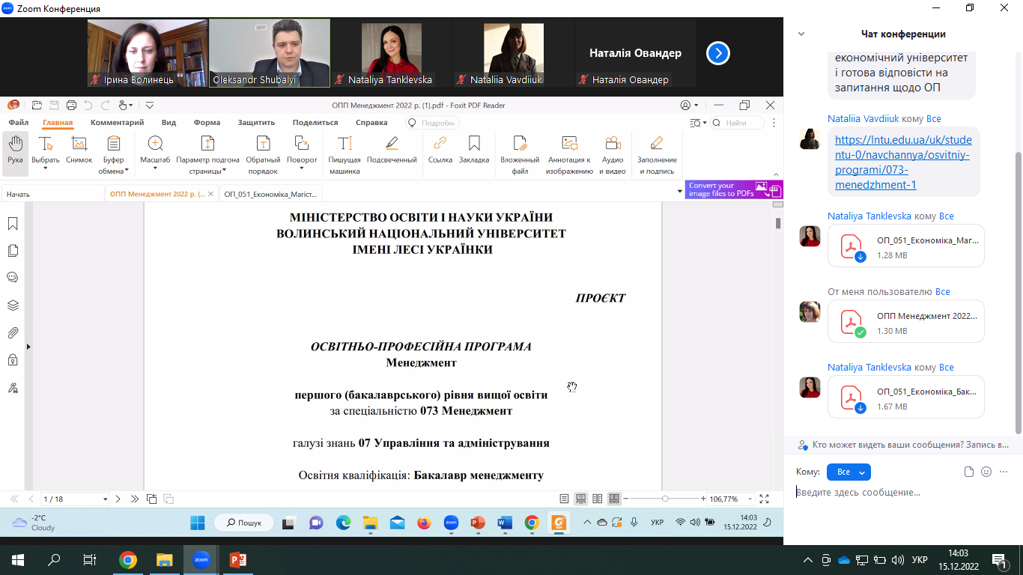Toggle full screen view in status bar
The width and height of the screenshot is (1023, 575).
pyautogui.click(x=764, y=499)
